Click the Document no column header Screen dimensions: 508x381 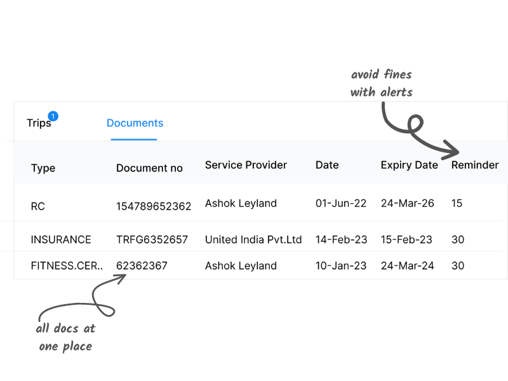click(x=149, y=168)
